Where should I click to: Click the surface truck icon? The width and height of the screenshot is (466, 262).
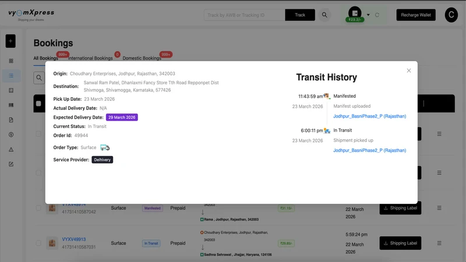[x=105, y=147]
